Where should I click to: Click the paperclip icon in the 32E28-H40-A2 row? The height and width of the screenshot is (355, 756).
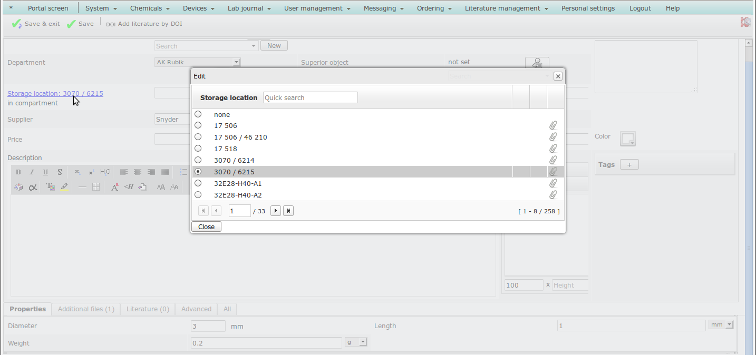(x=553, y=195)
